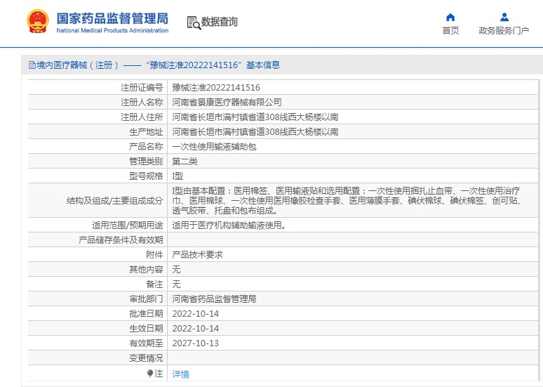Click the 变更情况 row label
543x387 pixels.
[146, 358]
